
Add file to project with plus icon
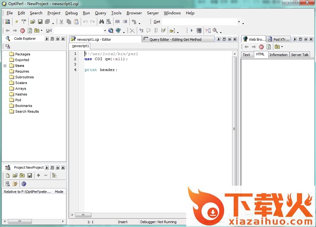(38, 175)
